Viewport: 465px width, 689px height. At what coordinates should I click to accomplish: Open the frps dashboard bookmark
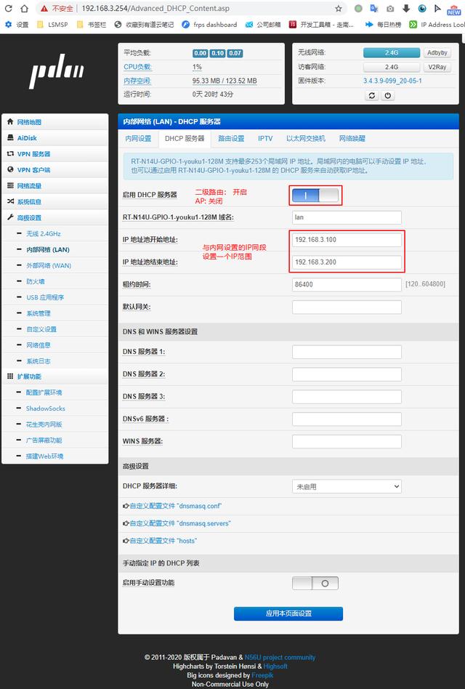[209, 25]
